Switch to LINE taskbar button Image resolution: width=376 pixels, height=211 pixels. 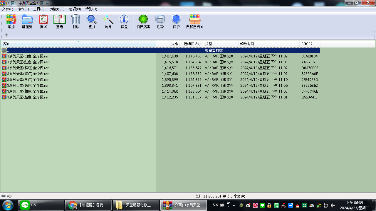41,205
